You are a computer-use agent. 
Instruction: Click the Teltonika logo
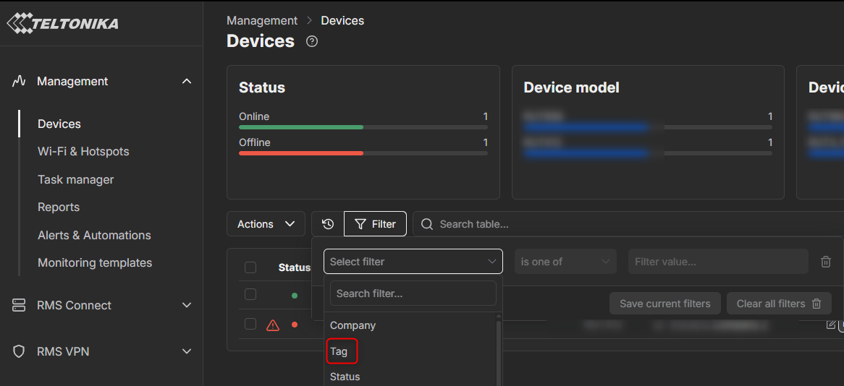pyautogui.click(x=62, y=23)
